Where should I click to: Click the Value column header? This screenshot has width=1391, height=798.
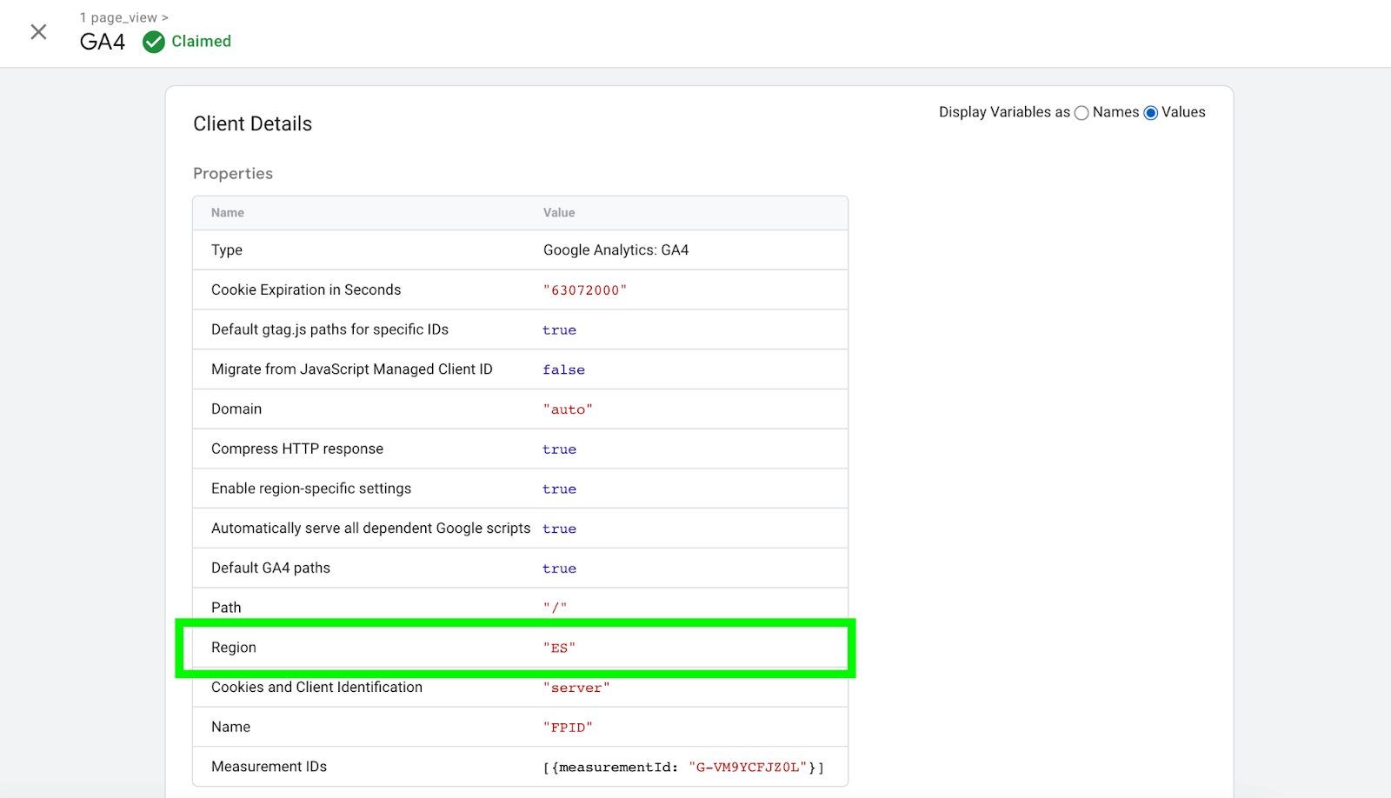coord(559,213)
